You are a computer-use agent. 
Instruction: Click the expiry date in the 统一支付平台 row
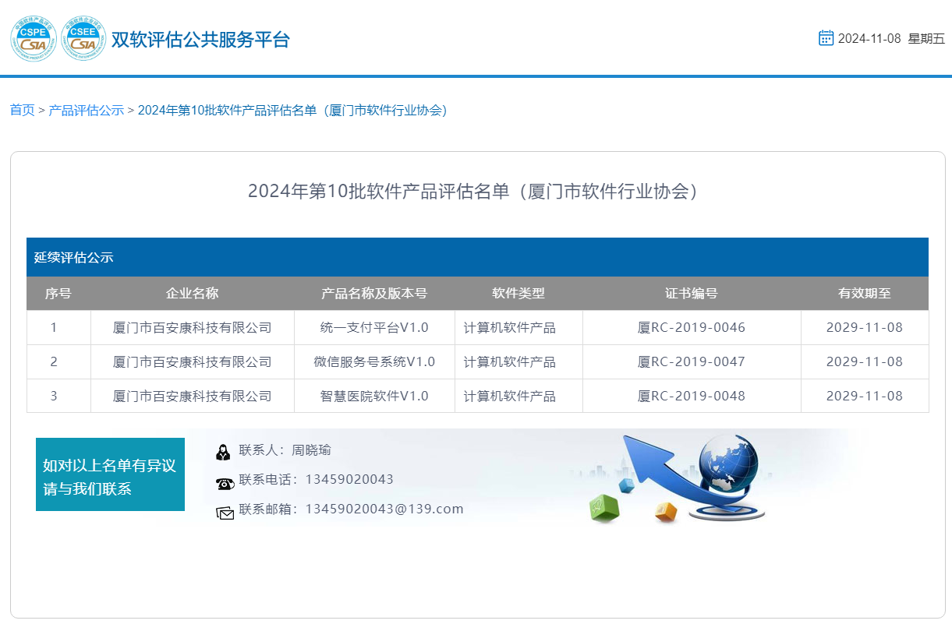coord(865,328)
